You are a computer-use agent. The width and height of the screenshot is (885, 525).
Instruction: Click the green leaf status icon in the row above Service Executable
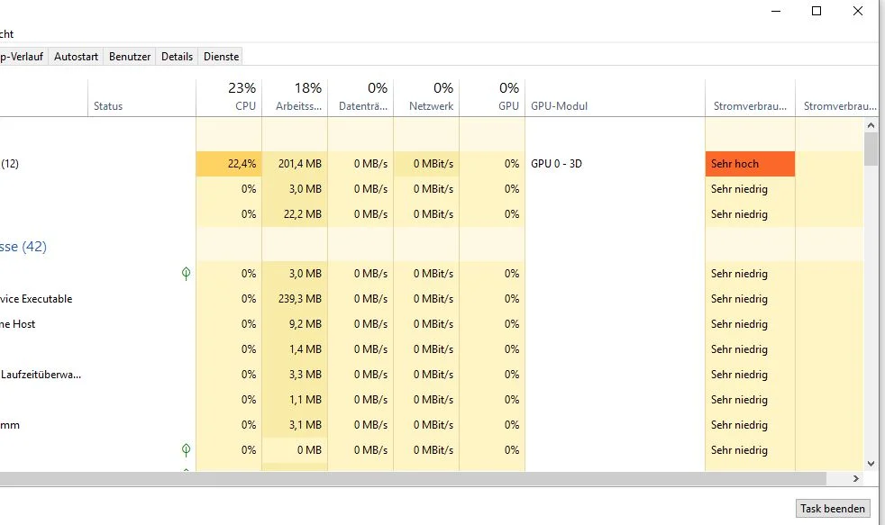pos(186,274)
